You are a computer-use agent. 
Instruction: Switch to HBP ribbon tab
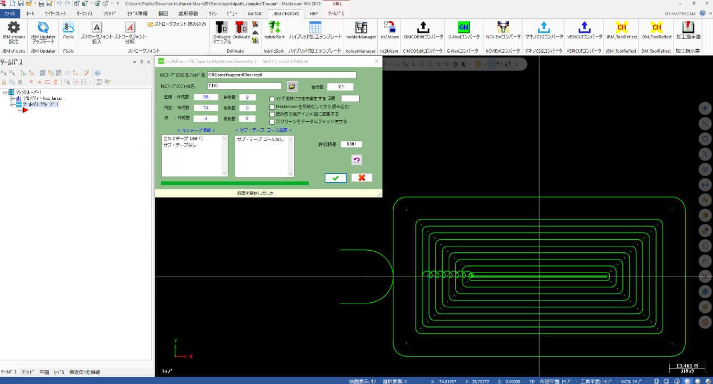(x=313, y=13)
